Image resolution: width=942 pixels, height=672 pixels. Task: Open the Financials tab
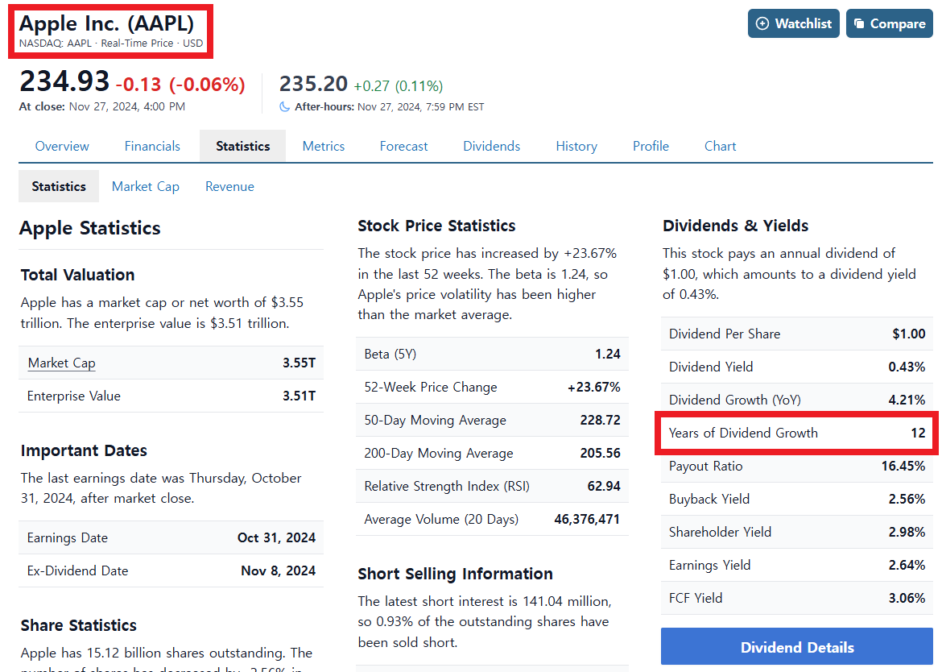[x=152, y=146]
